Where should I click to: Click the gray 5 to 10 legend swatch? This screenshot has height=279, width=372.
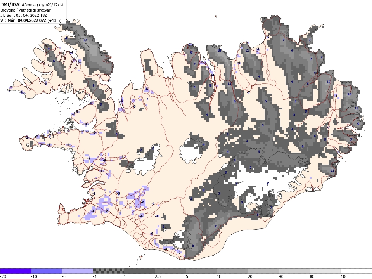[201, 271]
